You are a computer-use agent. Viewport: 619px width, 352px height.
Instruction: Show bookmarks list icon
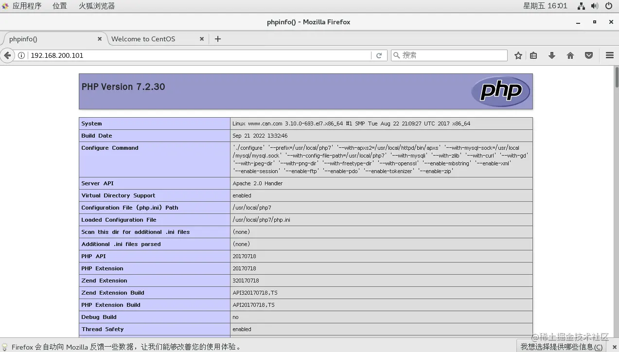tap(533, 55)
